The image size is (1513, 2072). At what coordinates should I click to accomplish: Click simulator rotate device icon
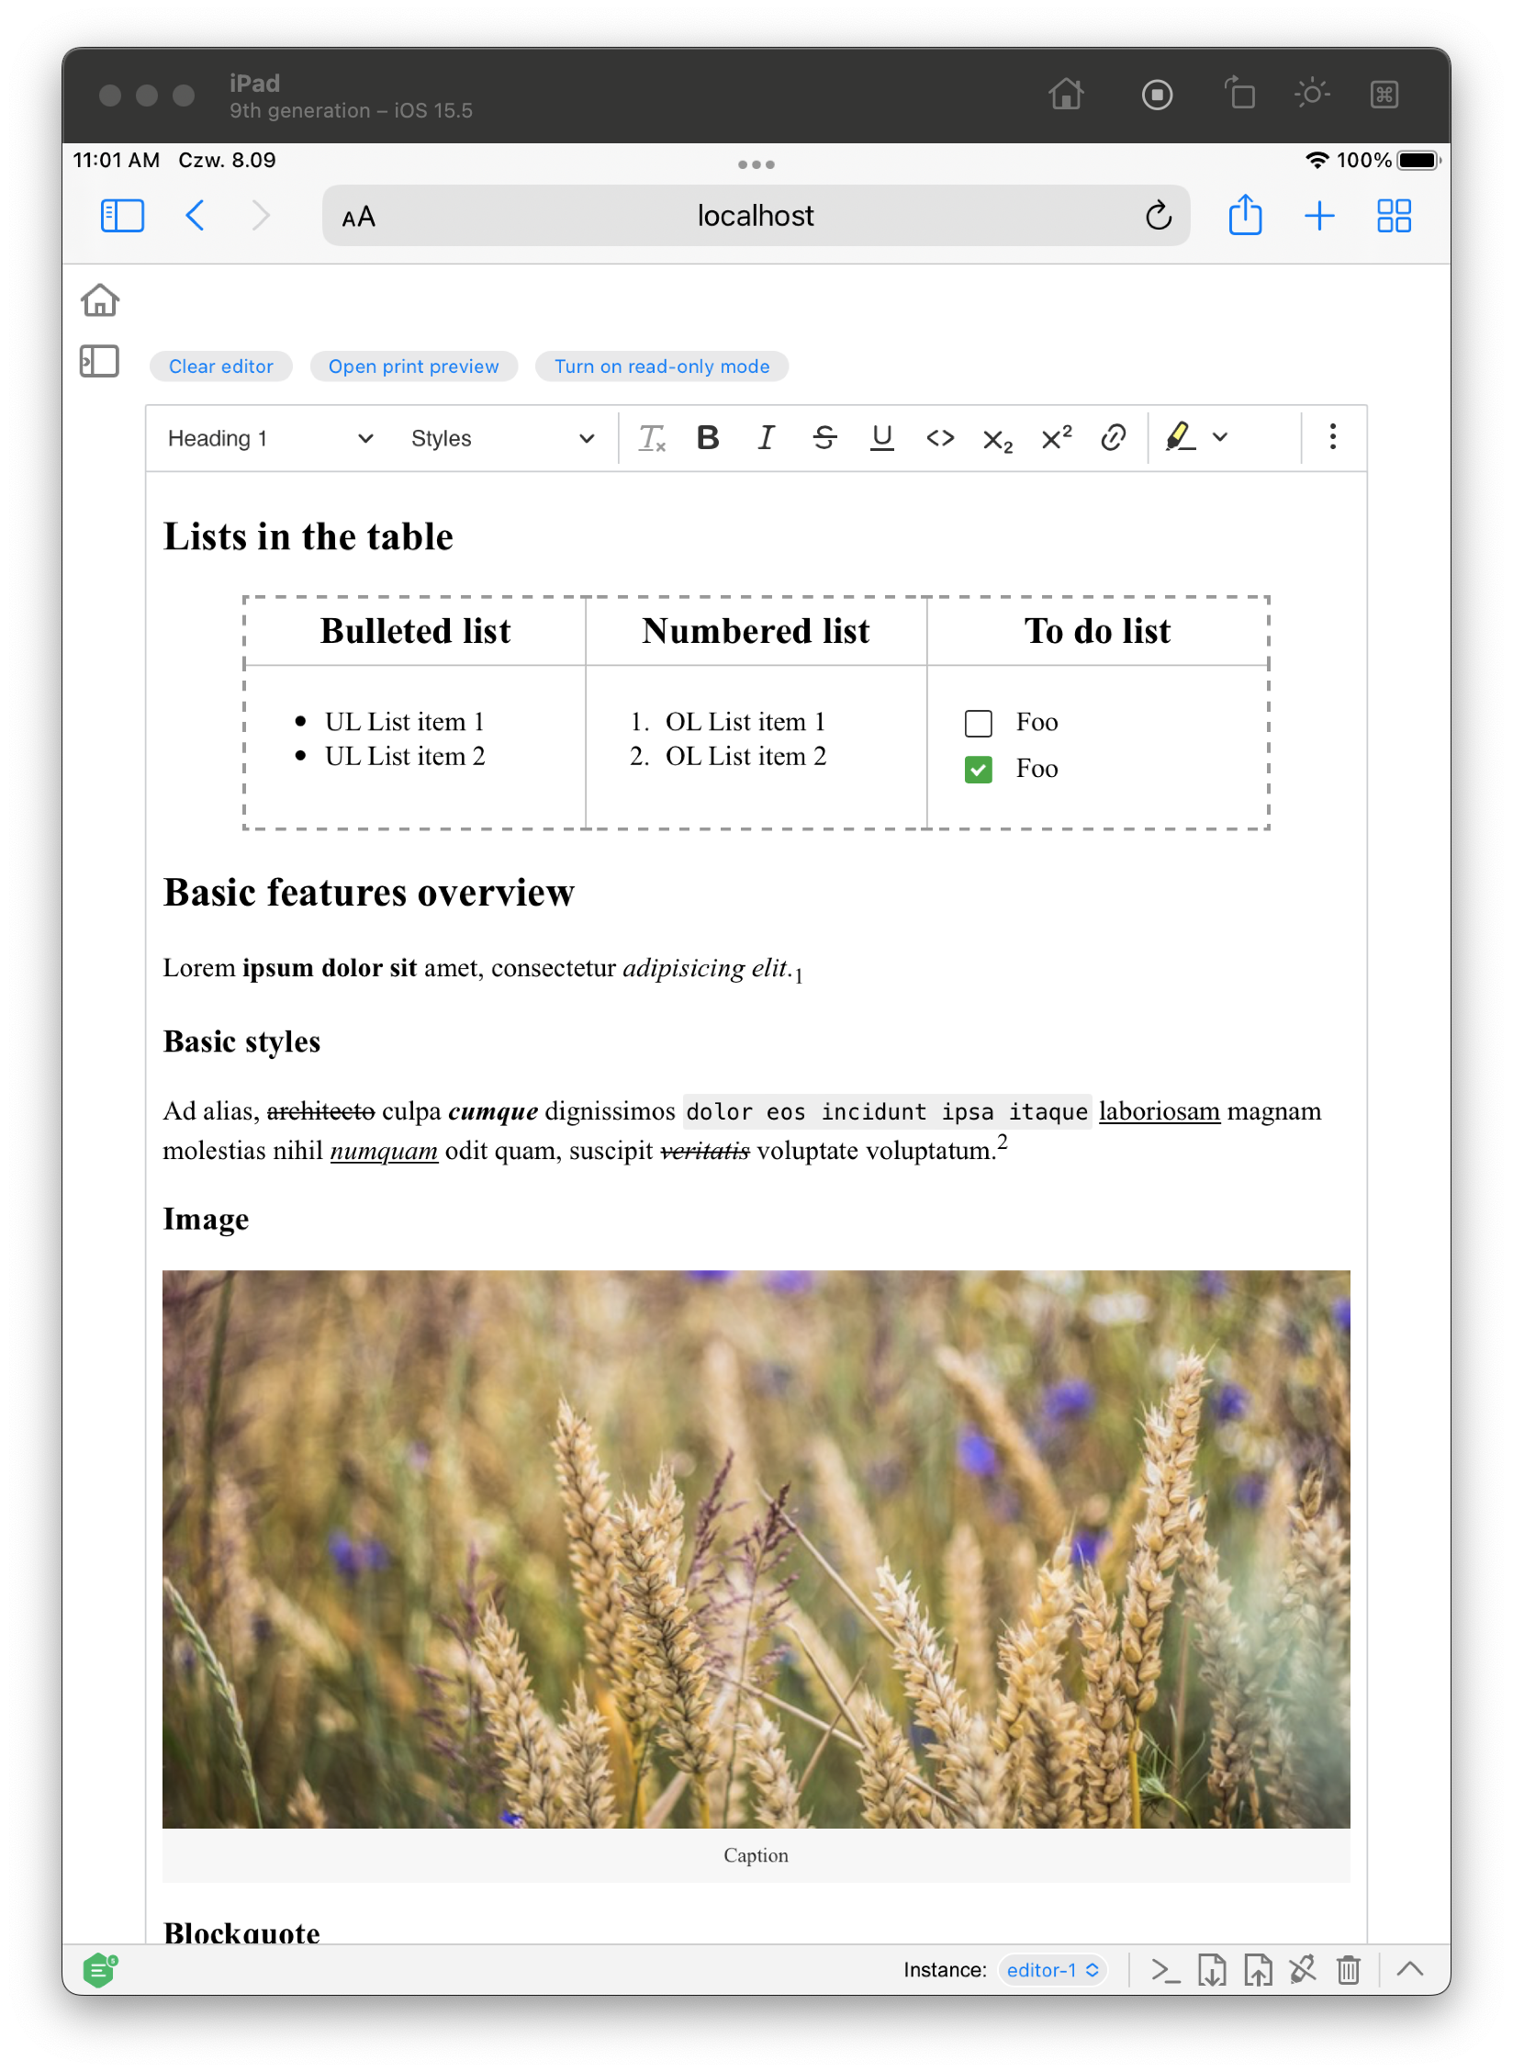coord(1238,94)
